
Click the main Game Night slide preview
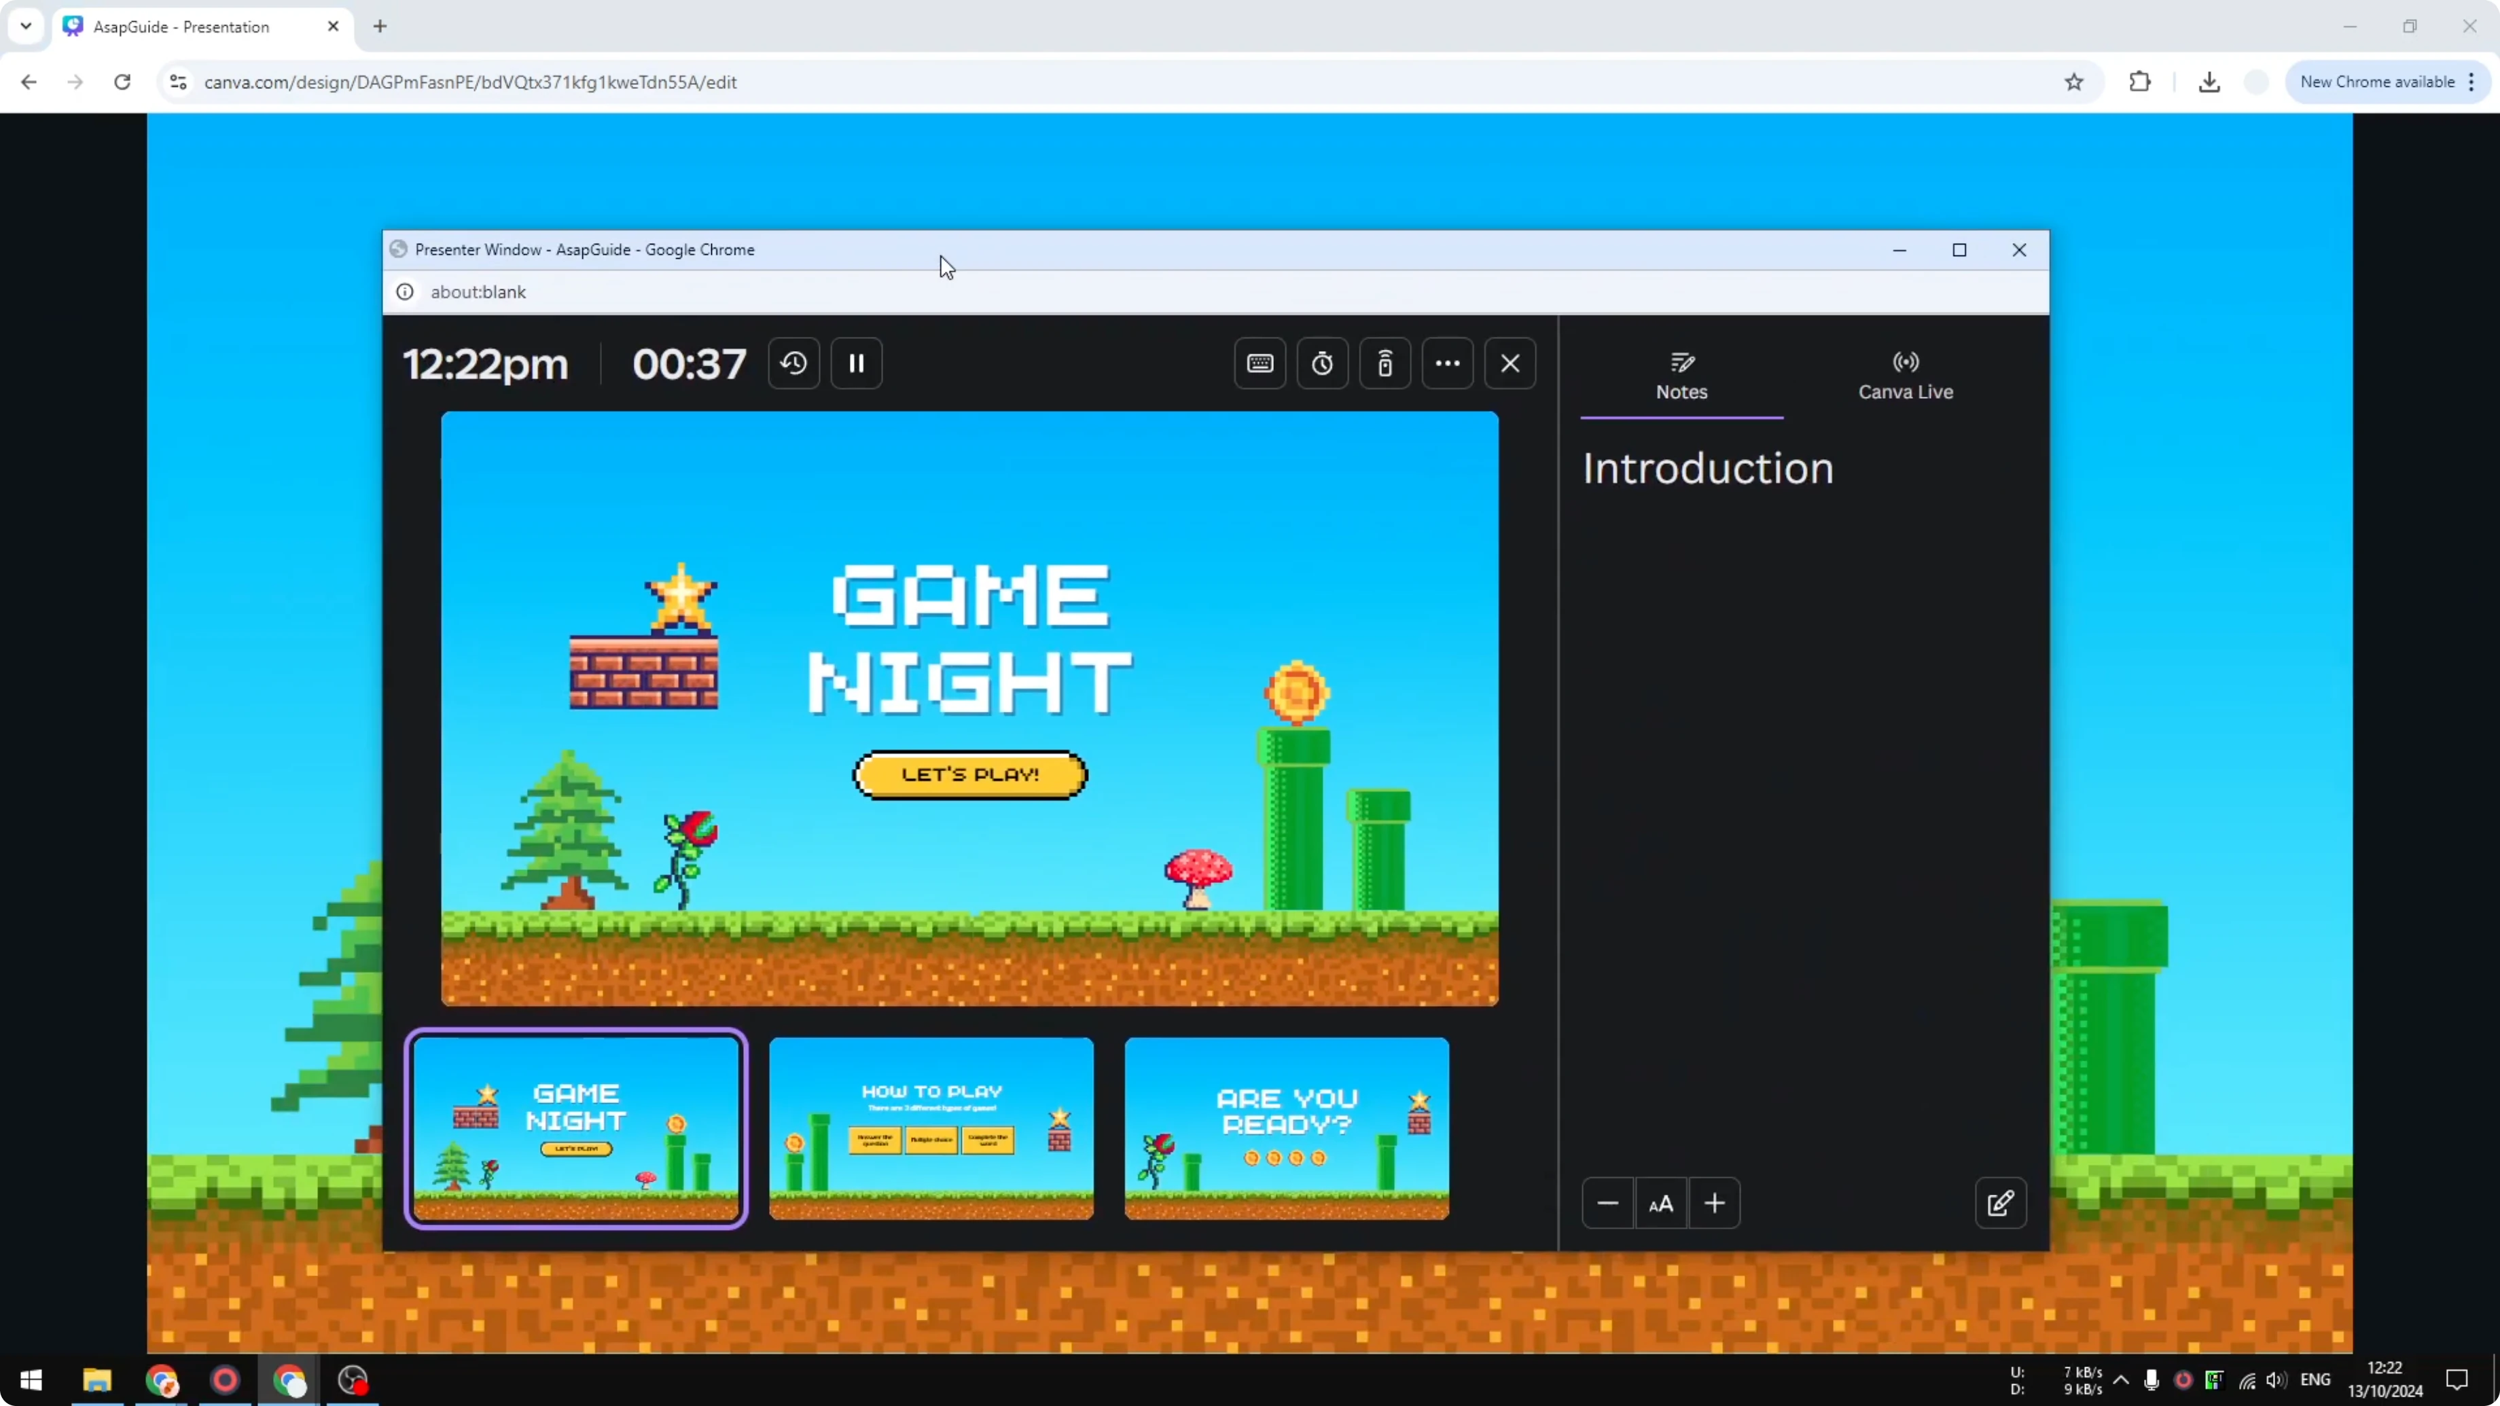pyautogui.click(x=969, y=708)
